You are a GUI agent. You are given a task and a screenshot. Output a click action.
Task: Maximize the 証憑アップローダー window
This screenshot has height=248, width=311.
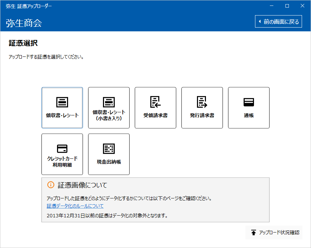[x=287, y=6]
